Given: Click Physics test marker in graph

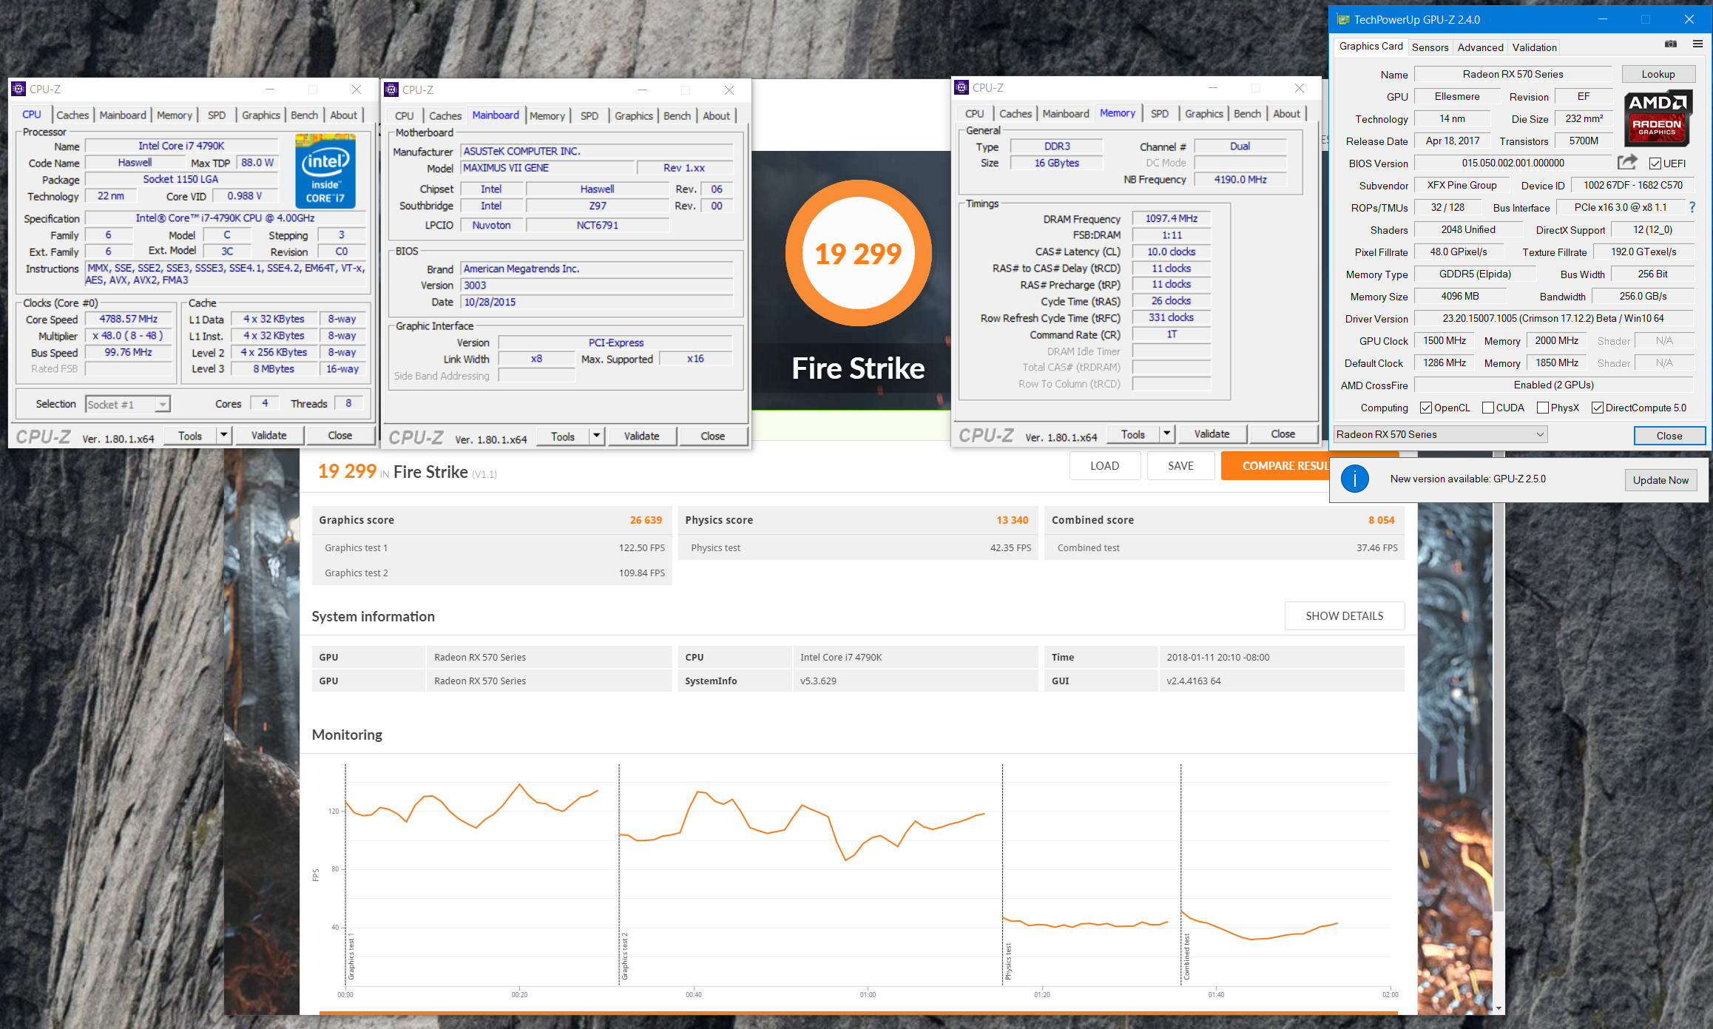Looking at the screenshot, I should point(1008,961).
